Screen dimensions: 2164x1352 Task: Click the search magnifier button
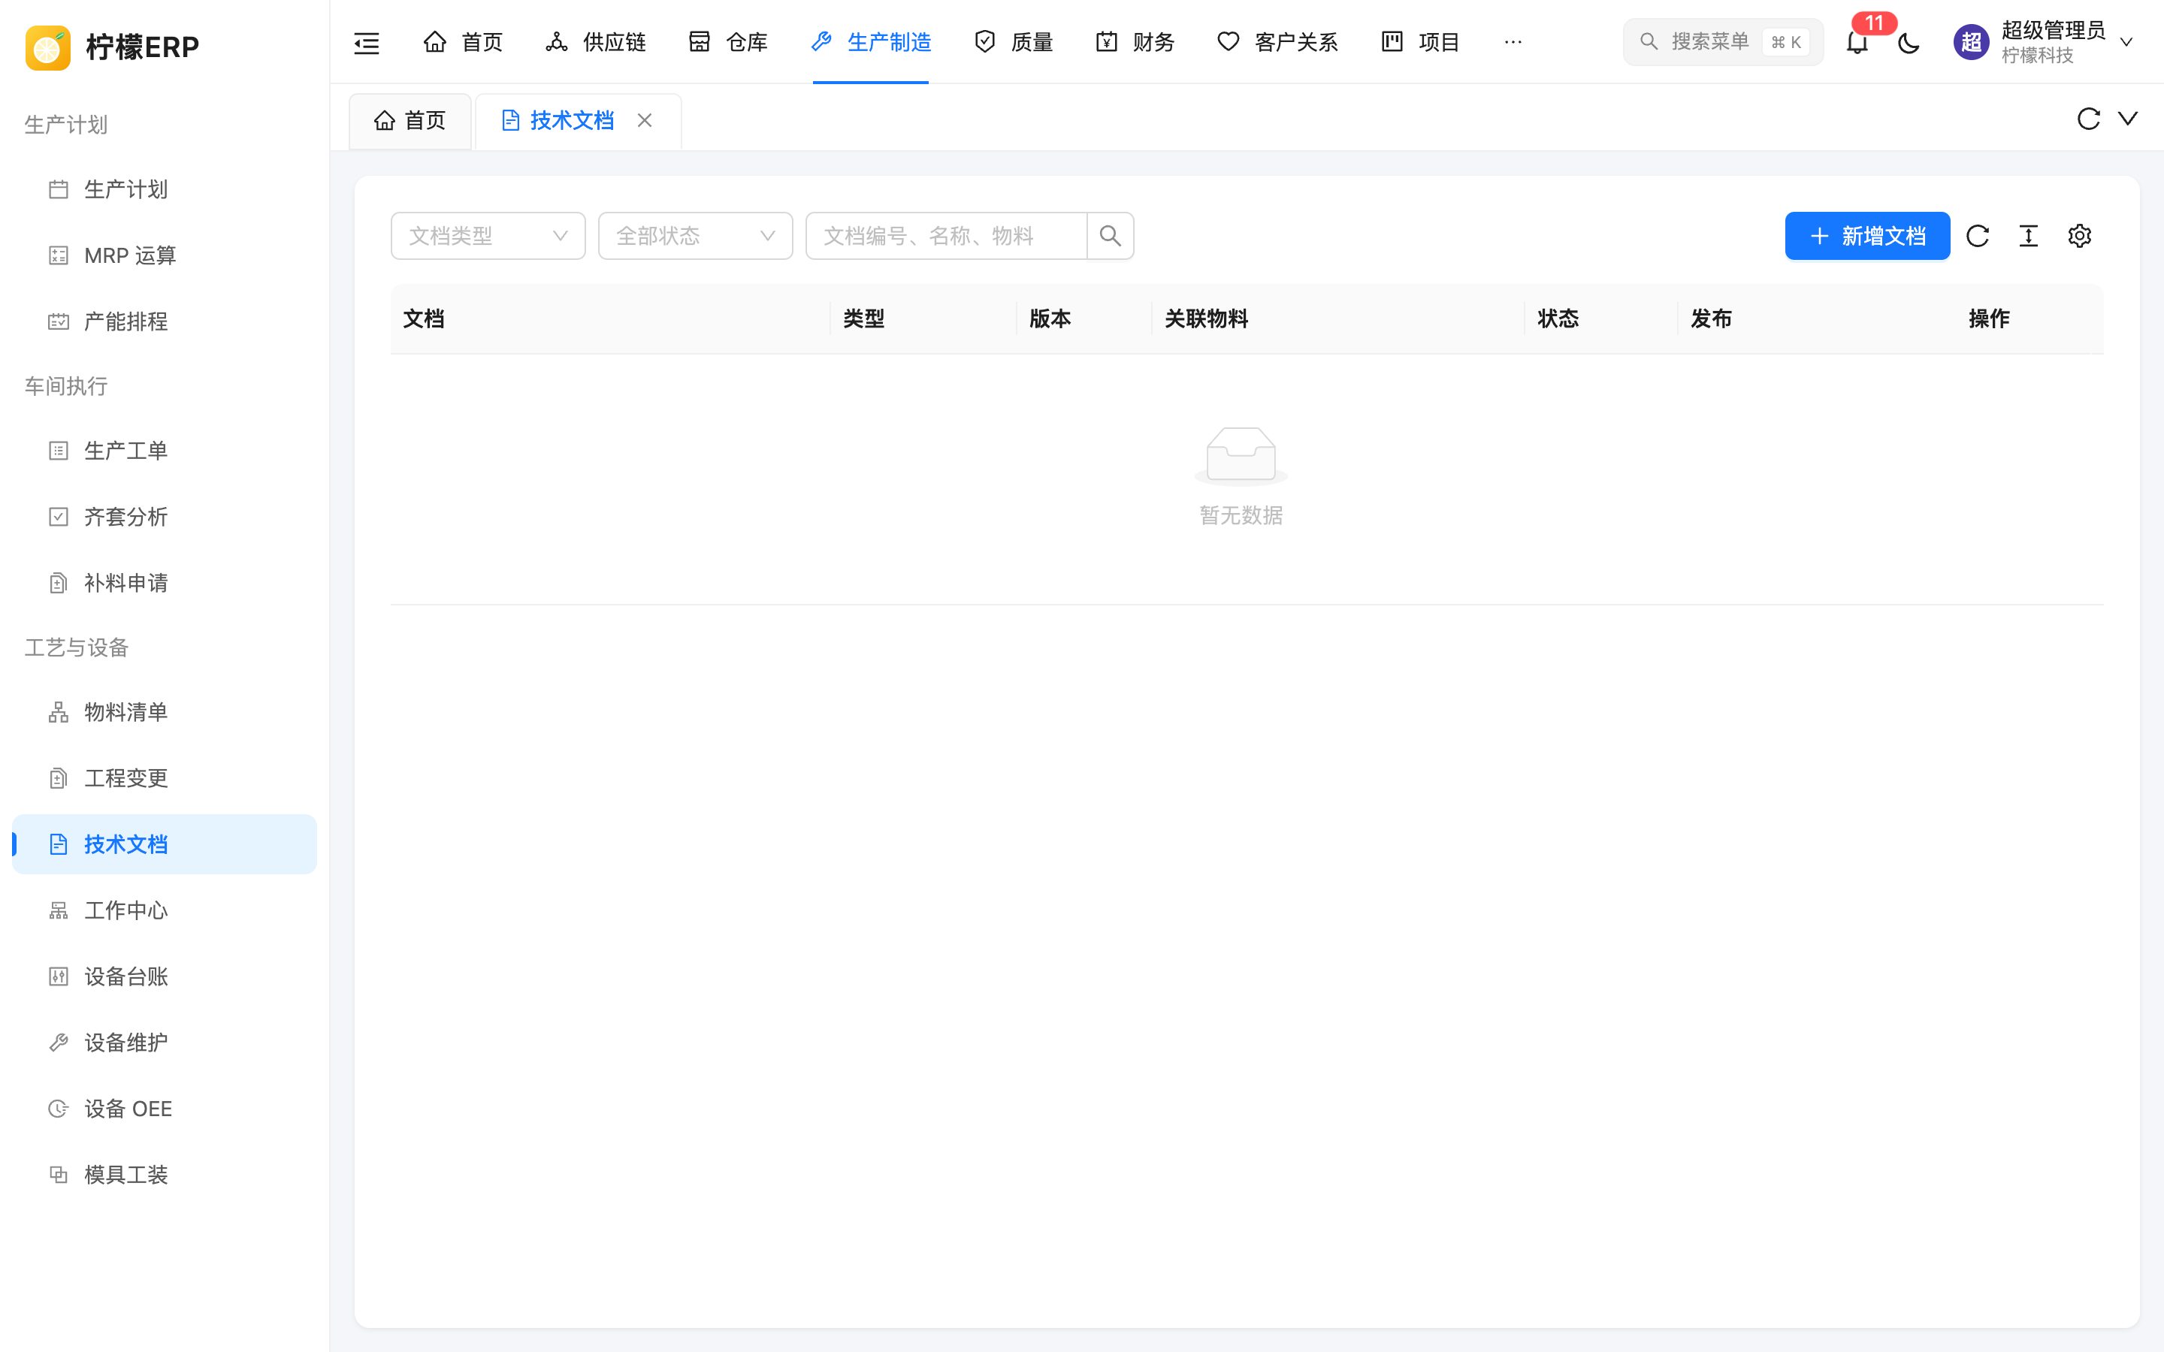1110,236
